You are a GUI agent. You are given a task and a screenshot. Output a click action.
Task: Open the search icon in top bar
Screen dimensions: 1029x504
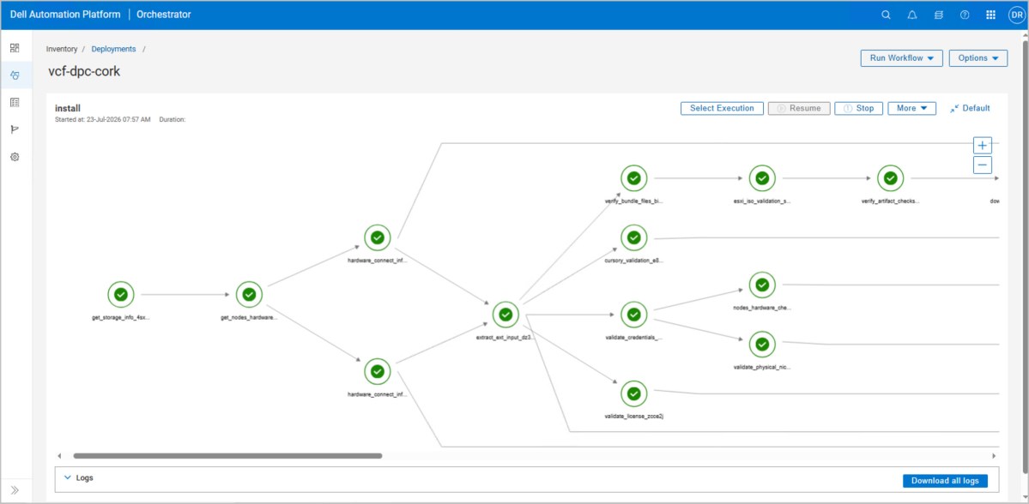pyautogui.click(x=886, y=15)
